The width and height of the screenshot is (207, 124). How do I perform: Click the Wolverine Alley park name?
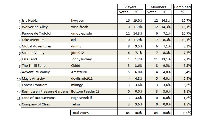[x=35, y=27]
